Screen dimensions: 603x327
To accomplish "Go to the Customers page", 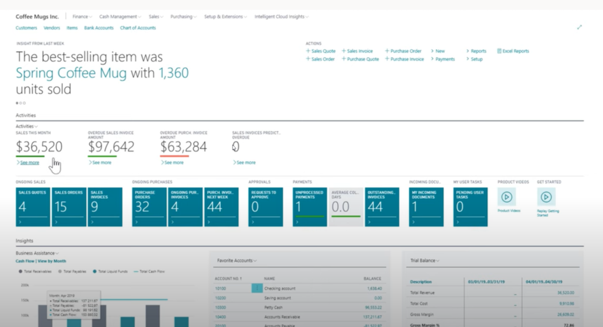I will 26,27.
